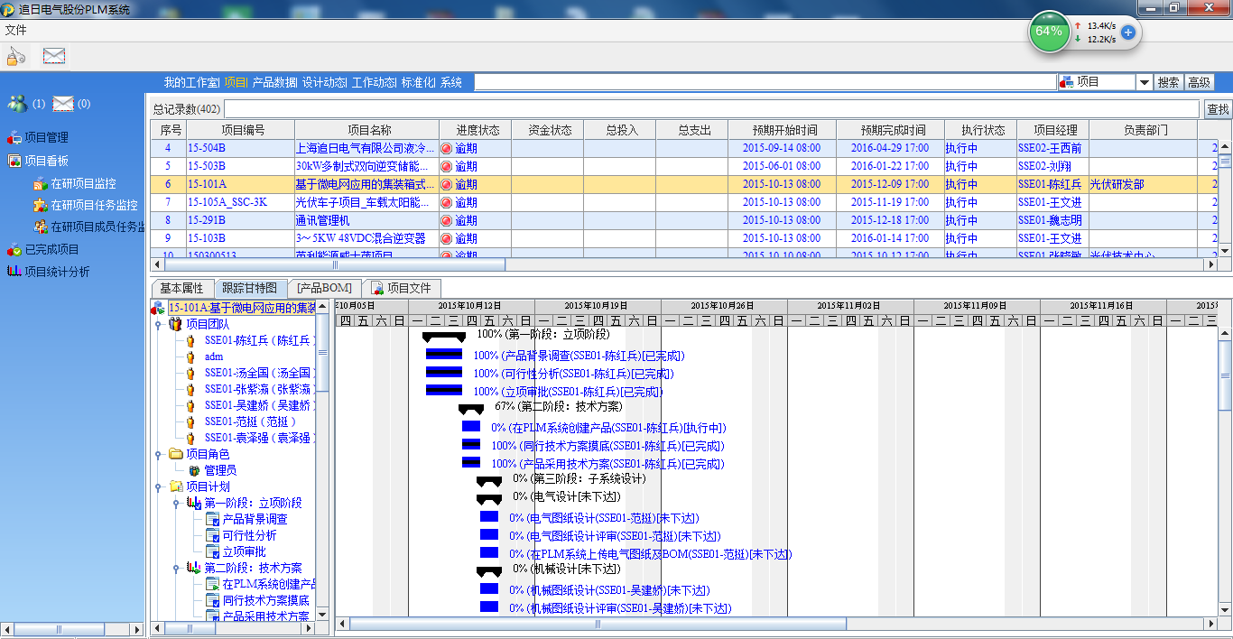Click the 搜索 button
Image resolution: width=1233 pixels, height=639 pixels.
coord(1168,82)
